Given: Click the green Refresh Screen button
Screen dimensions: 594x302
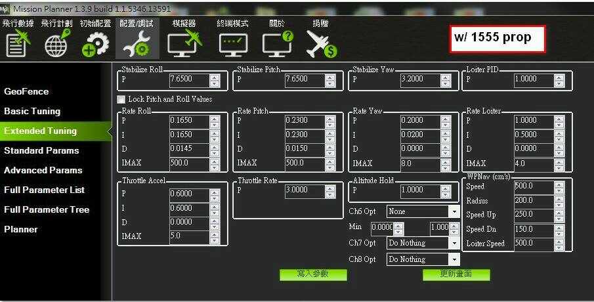Looking at the screenshot, I should click(456, 274).
